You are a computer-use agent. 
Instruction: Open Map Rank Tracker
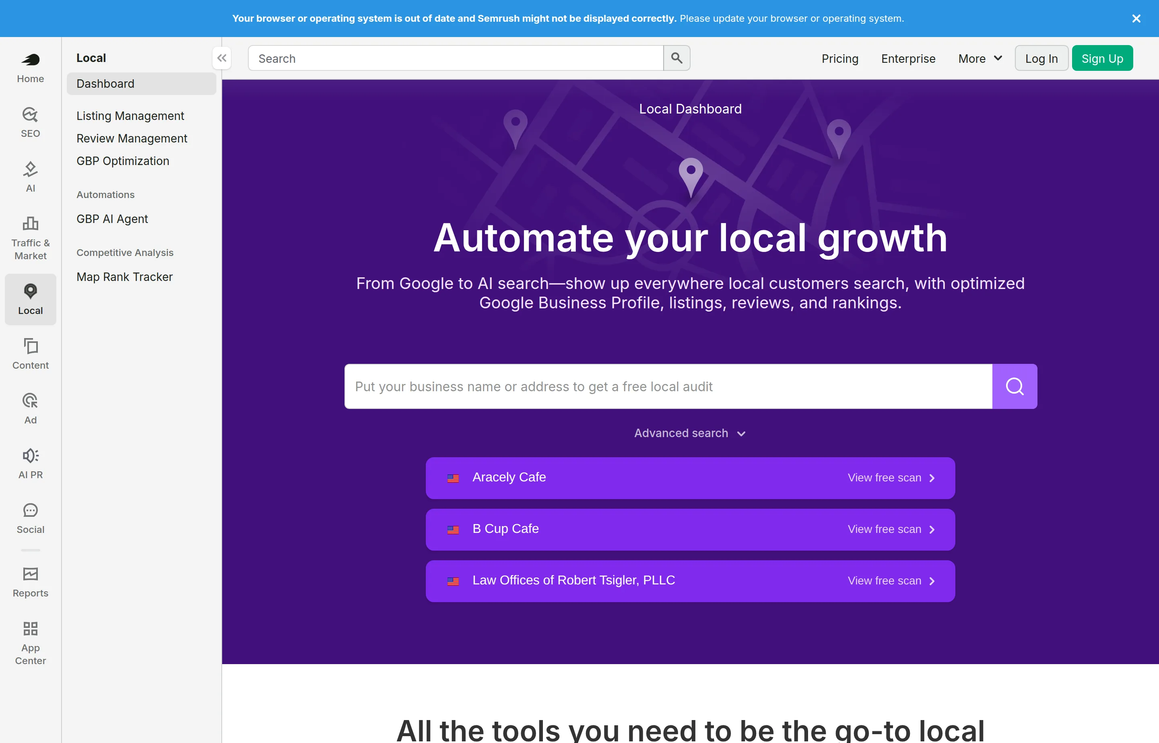[124, 277]
